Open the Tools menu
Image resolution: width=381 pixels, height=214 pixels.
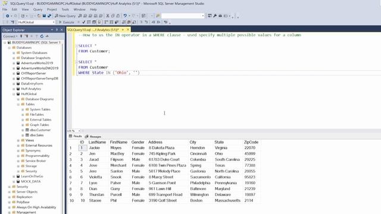click(65, 10)
